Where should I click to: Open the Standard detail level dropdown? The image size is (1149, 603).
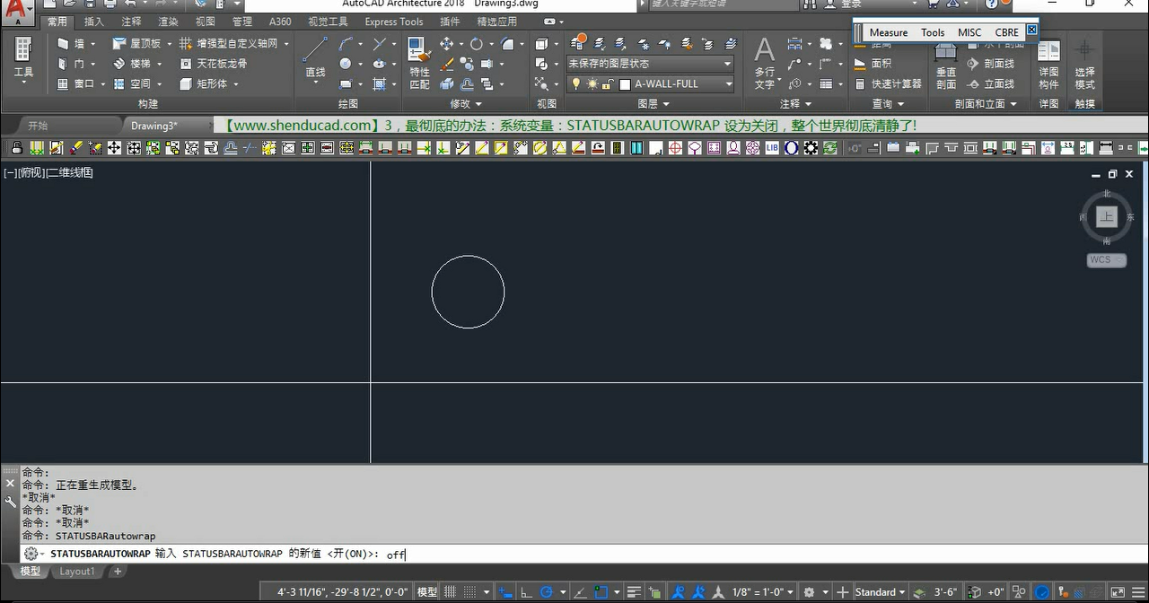pyautogui.click(x=880, y=592)
